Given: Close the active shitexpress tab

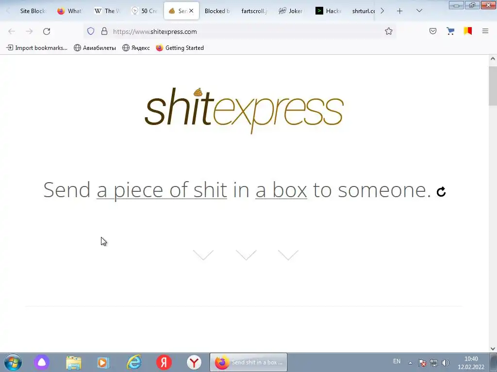Looking at the screenshot, I should coord(191,11).
